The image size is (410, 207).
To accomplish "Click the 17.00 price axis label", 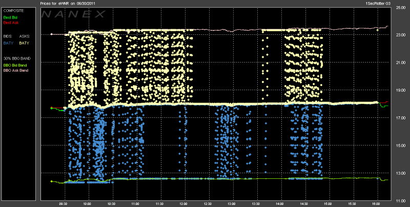I will click(401, 118).
